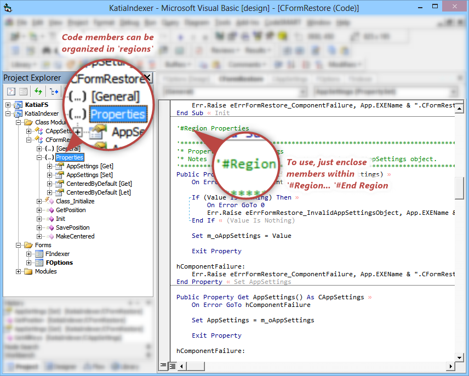Click the tree sync icon with blue arrow
The width and height of the screenshot is (469, 376).
(x=54, y=91)
